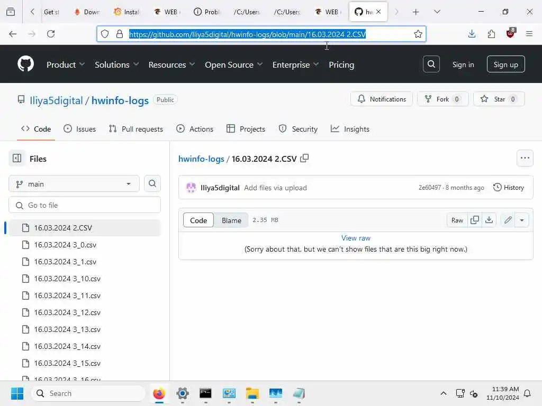Click the Sign up button
542x406 pixels.
(505, 64)
